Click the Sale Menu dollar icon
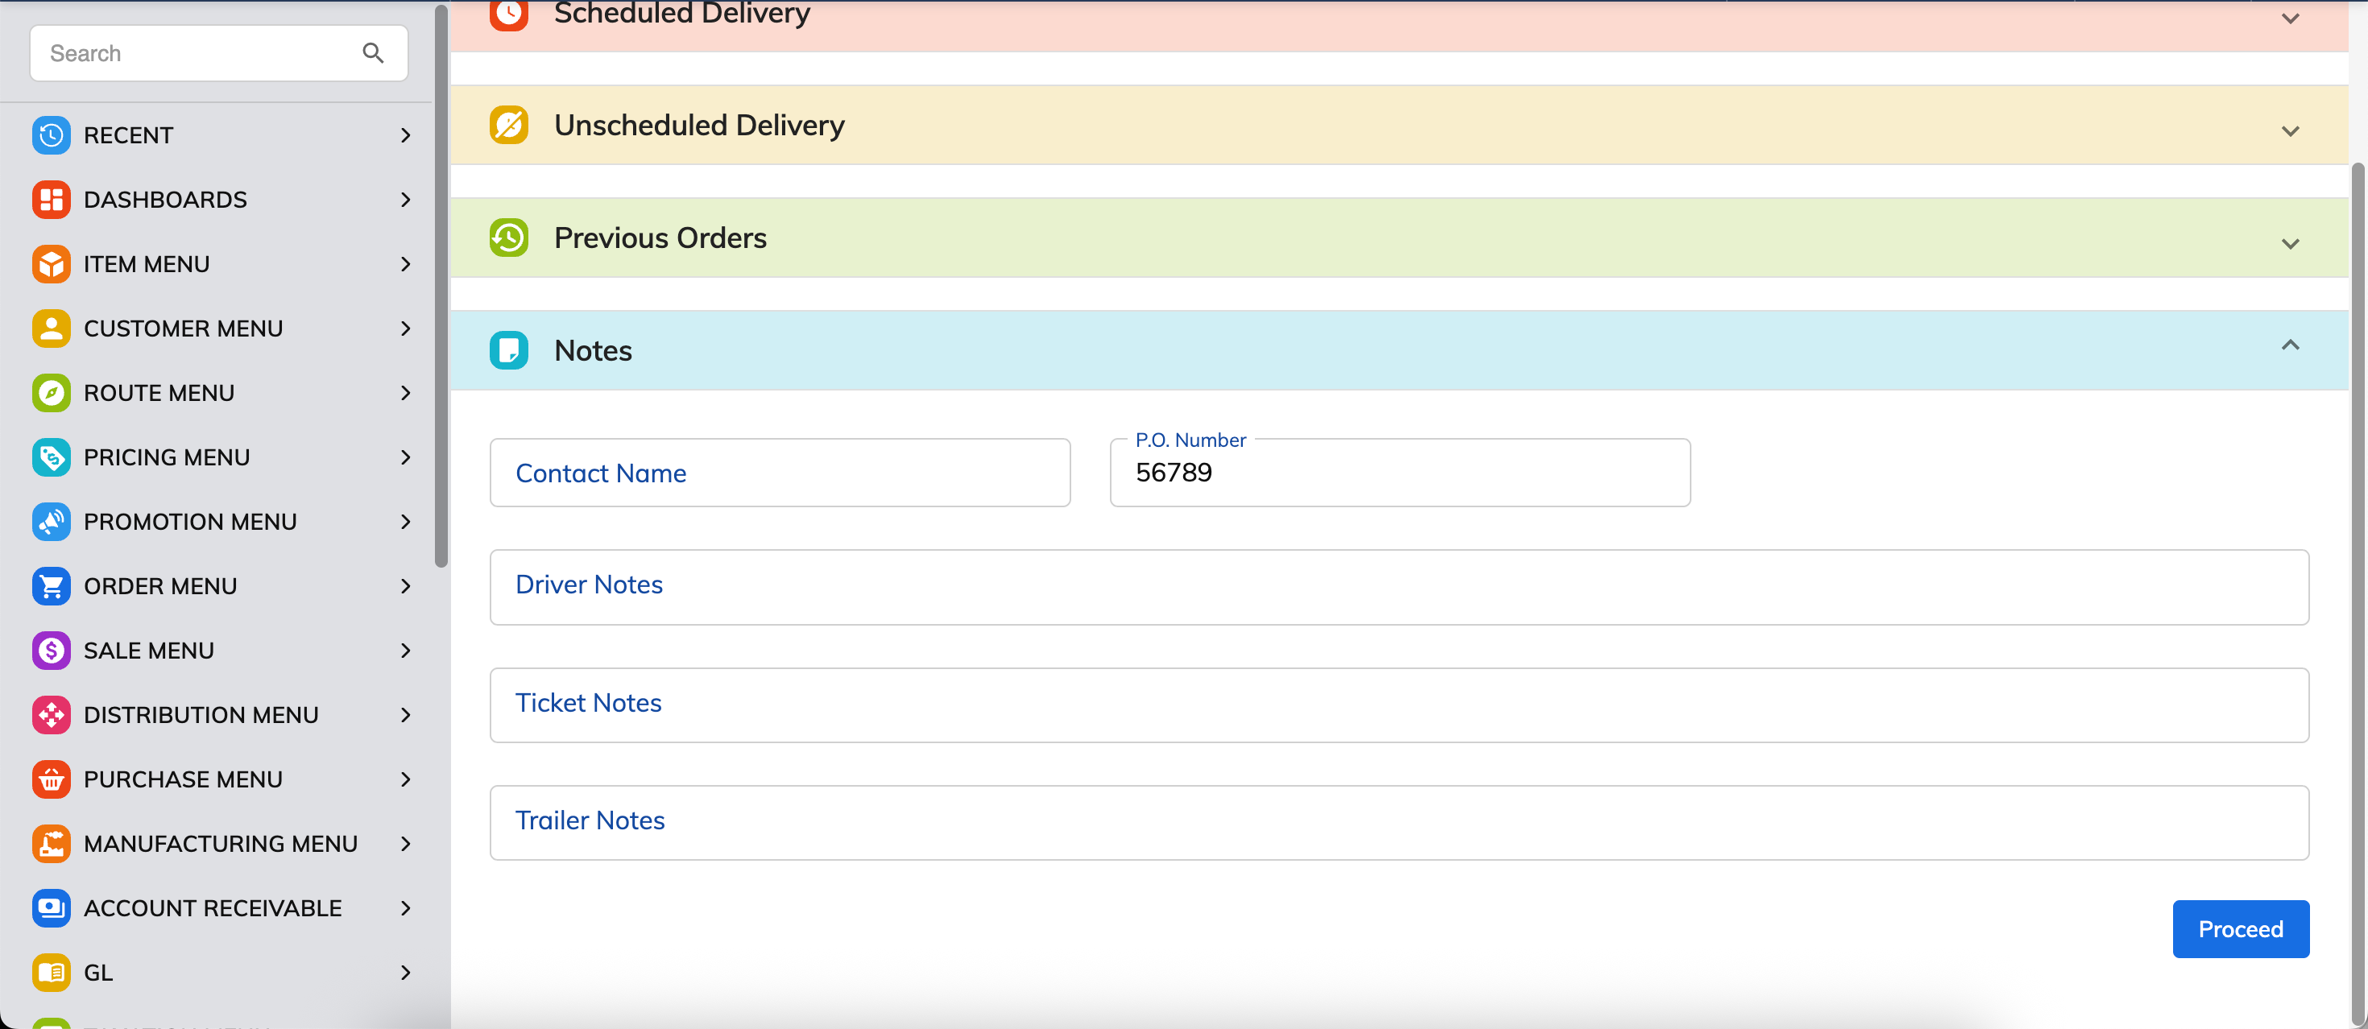The width and height of the screenshot is (2368, 1029). [52, 650]
